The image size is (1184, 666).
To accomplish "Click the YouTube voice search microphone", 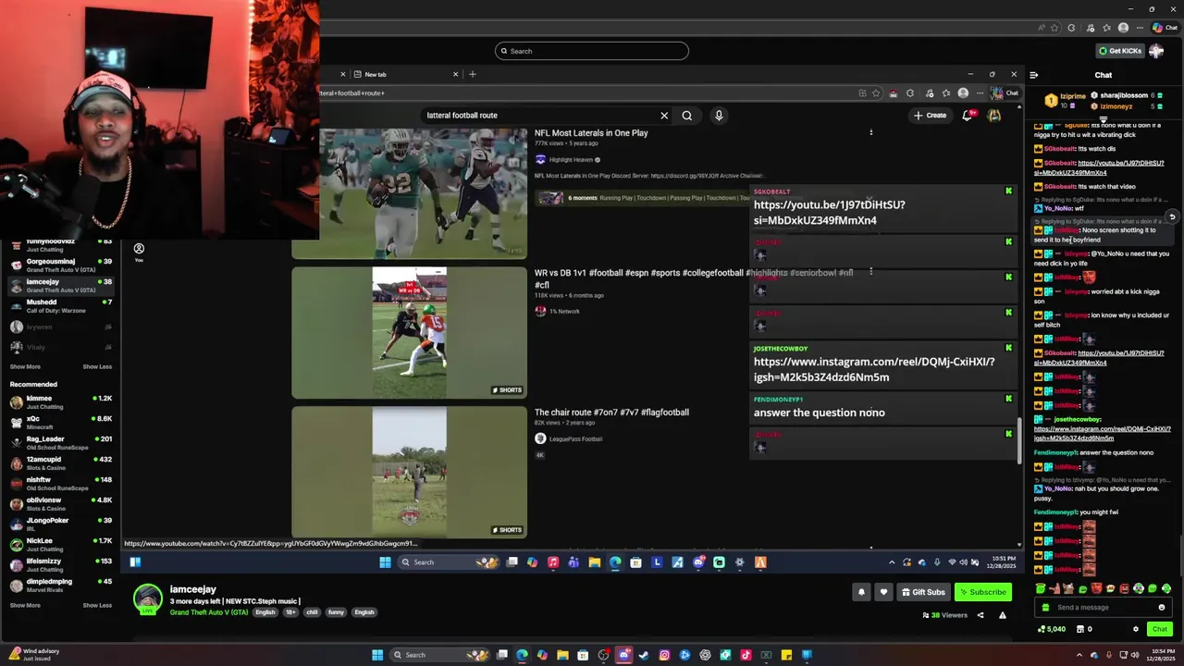I will (719, 116).
